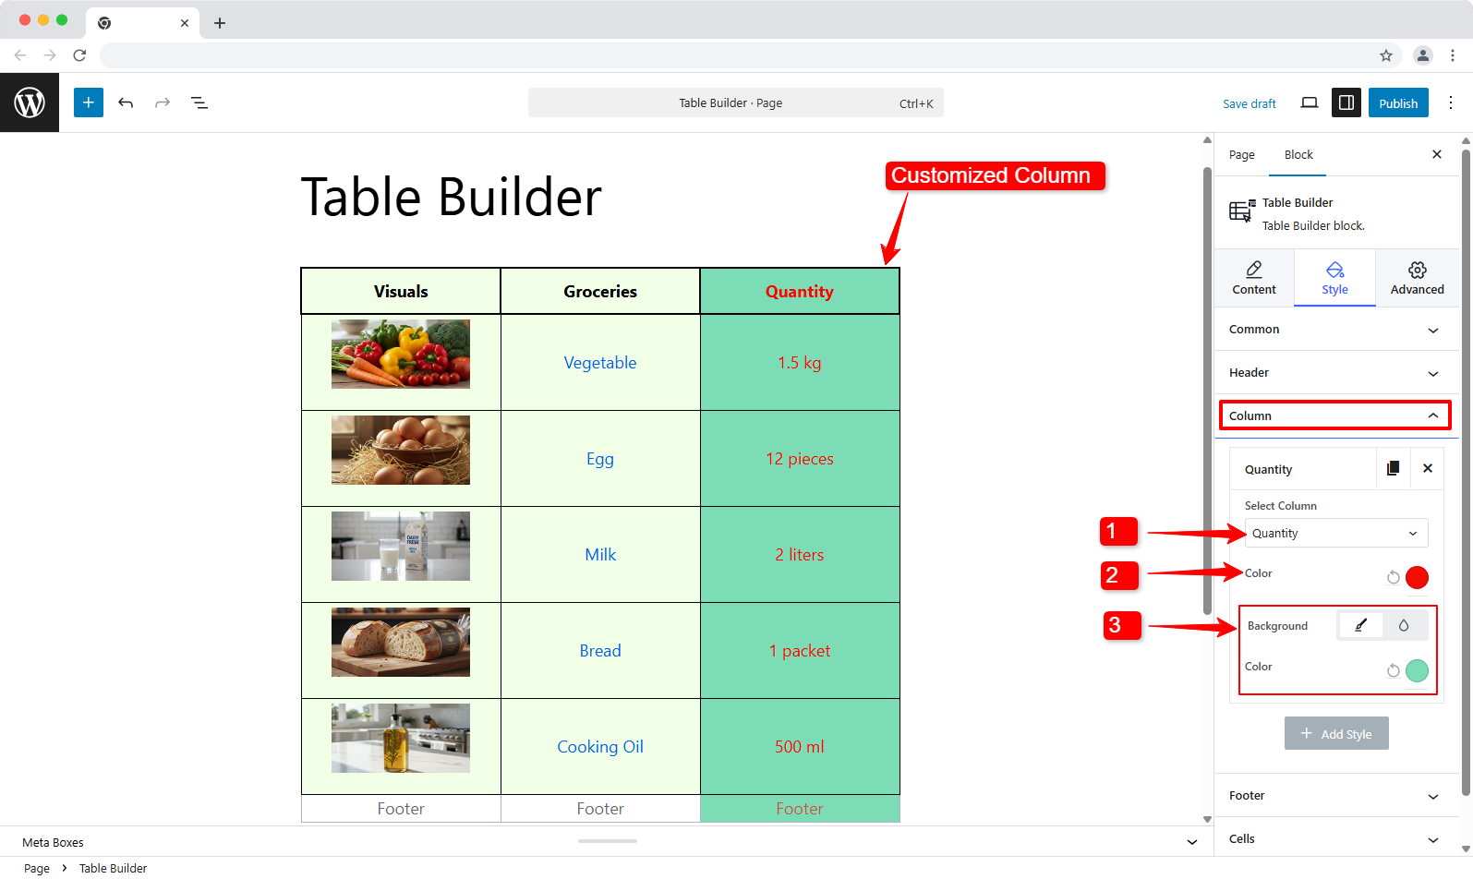
Task: Select classic background type brush
Action: coord(1360,626)
